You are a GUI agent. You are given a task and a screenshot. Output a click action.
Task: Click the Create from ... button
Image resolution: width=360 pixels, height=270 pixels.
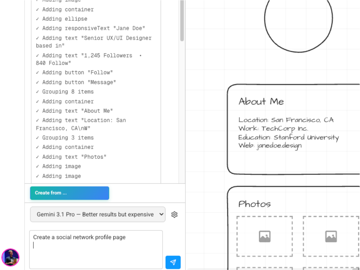(x=70, y=193)
